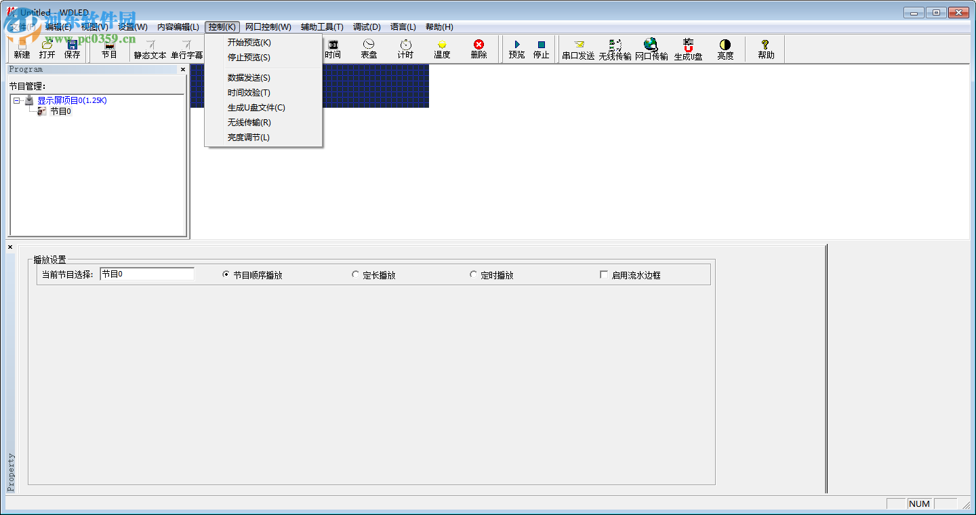Viewport: 976px width, 515px height.
Task: Insert a 时间 time element
Action: tap(333, 49)
